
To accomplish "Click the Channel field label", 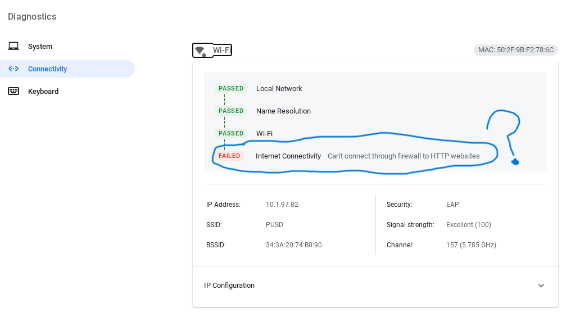I will click(400, 245).
